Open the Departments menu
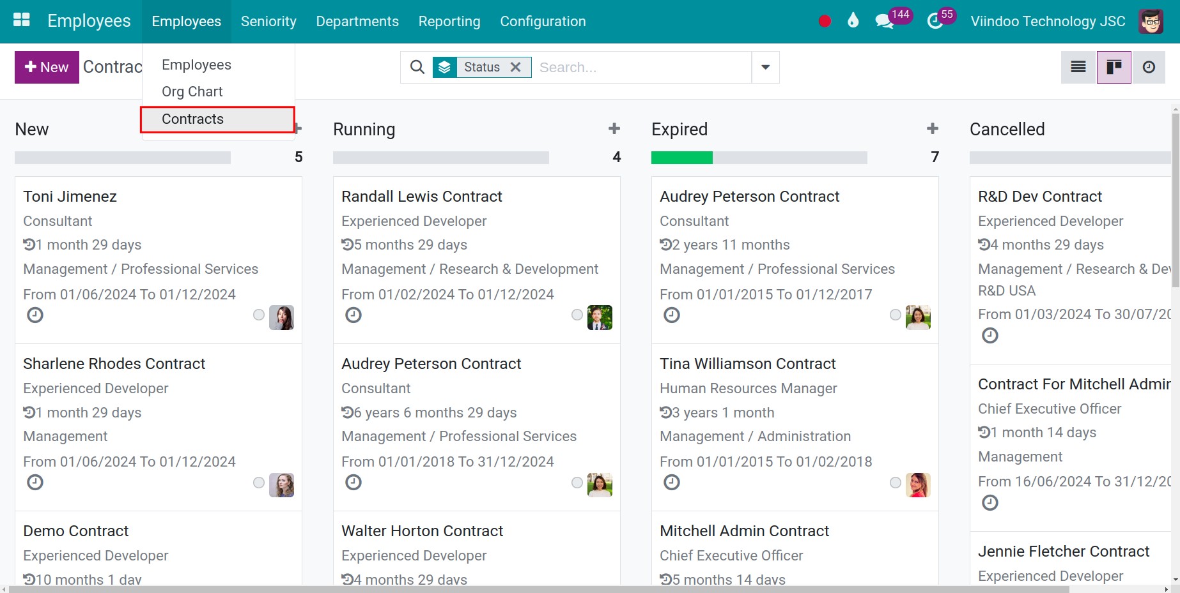1180x593 pixels. (x=357, y=21)
